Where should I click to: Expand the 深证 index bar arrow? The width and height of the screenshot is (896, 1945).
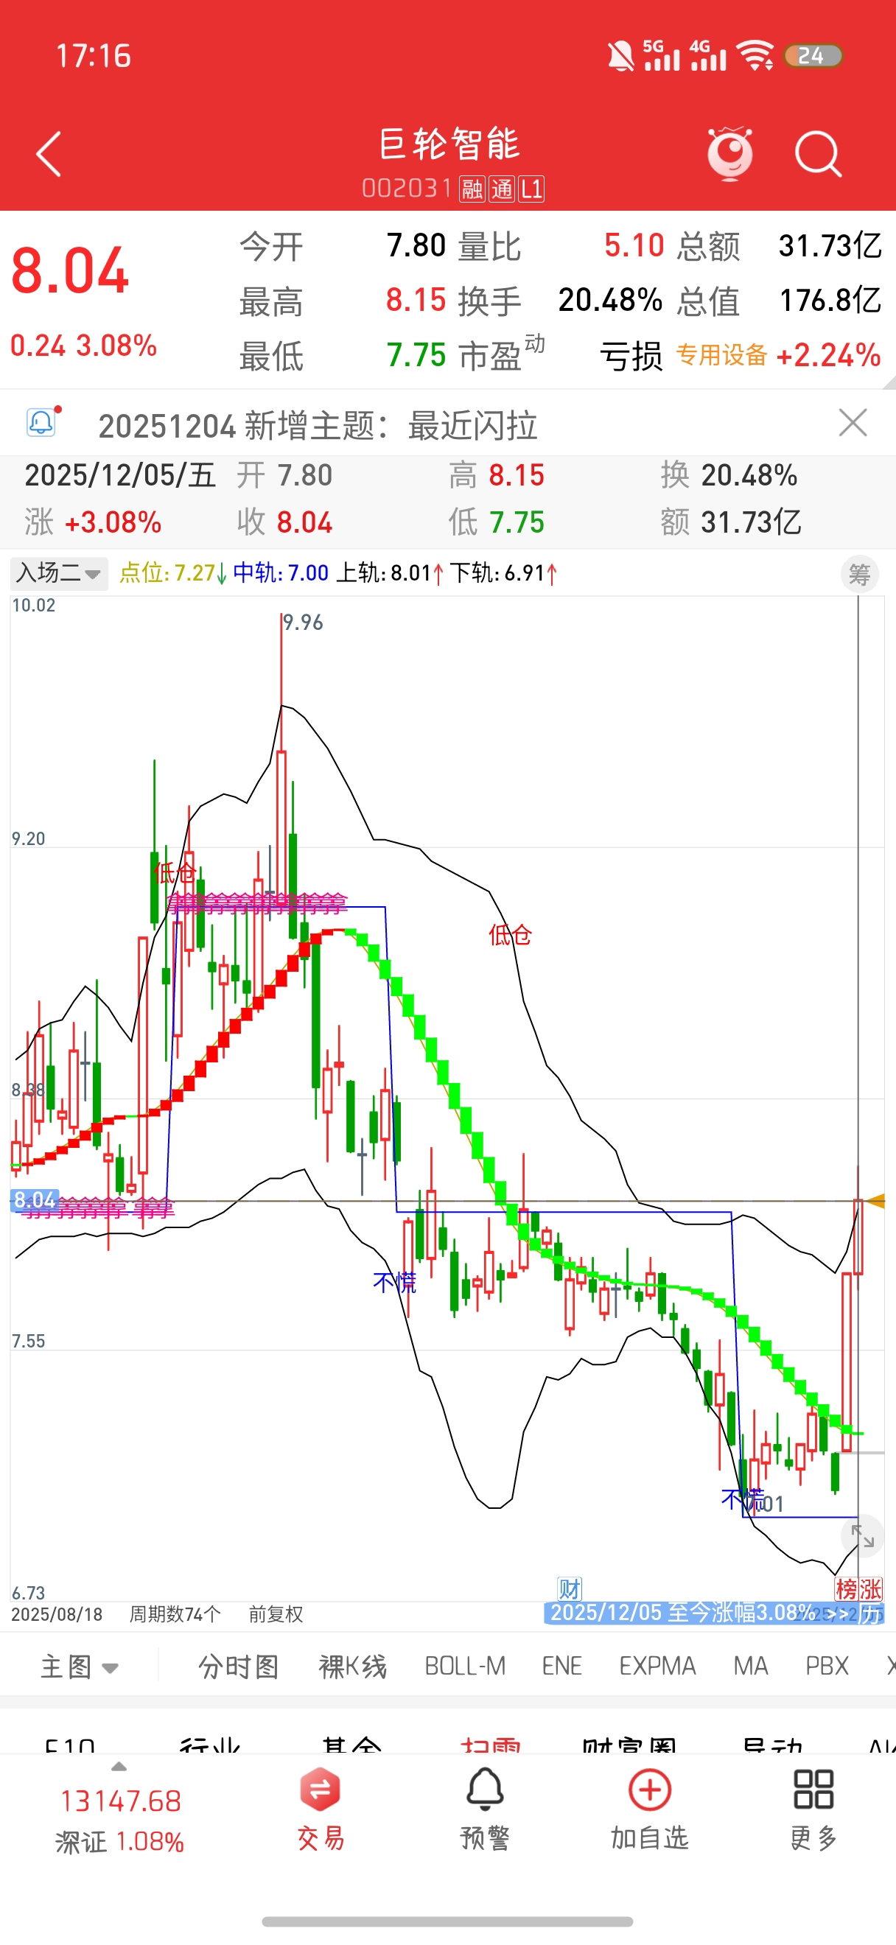pos(119,1767)
